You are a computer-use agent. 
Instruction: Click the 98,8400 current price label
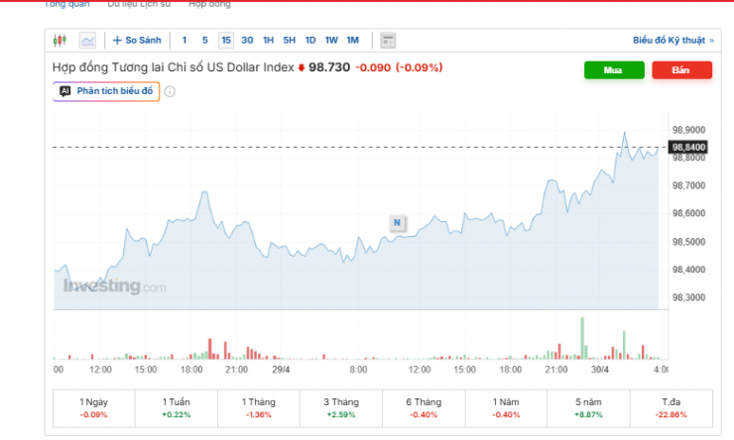coord(688,148)
